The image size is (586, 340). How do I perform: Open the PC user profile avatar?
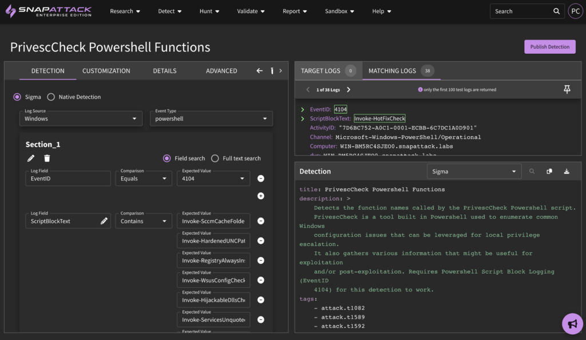576,11
